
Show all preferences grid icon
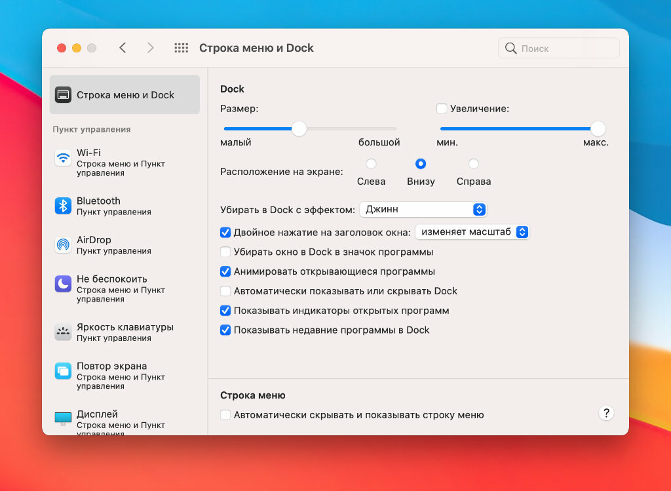(181, 48)
